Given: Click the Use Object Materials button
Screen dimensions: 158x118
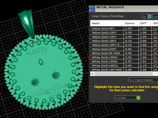Looking at the screenshot, I should (143, 80).
